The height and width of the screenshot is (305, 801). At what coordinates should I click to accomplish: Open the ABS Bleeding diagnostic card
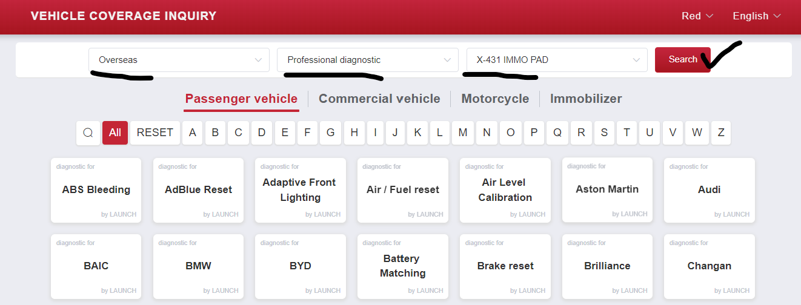pyautogui.click(x=96, y=190)
